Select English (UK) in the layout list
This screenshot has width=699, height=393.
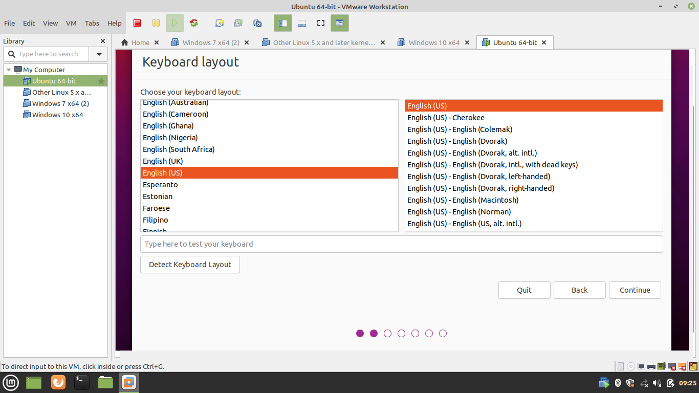[x=269, y=161]
